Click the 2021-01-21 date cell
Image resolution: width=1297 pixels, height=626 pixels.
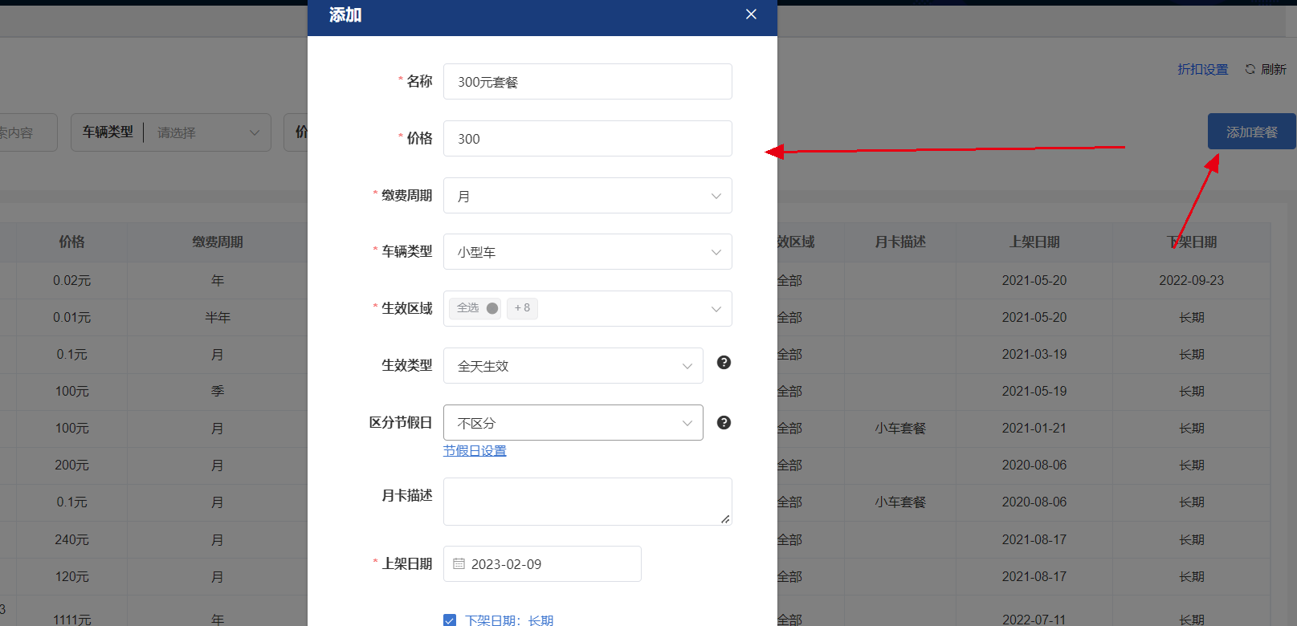1034,428
